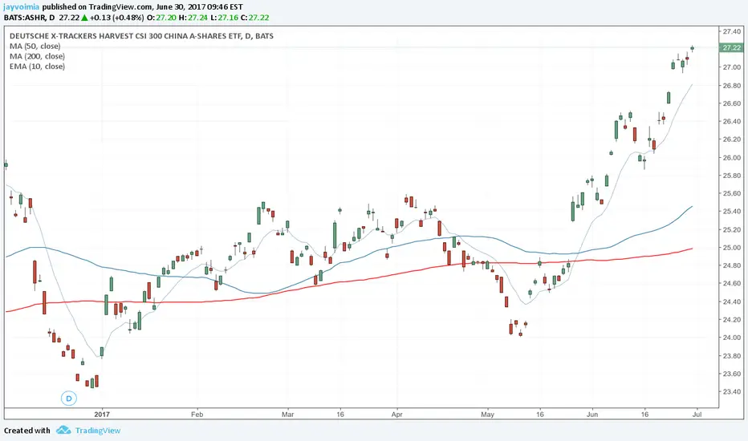
Task: Click the +0.13 (+0.48%) change value
Action: tap(116, 18)
